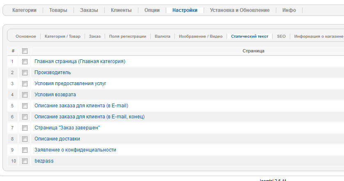This screenshot has height=181, width=344.
Task: Go to the Заказы menu
Action: point(89,10)
